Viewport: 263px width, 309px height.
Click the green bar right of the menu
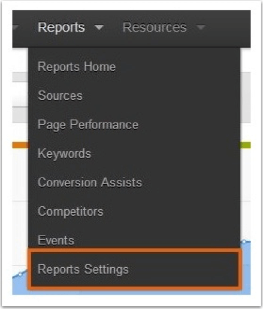246,145
